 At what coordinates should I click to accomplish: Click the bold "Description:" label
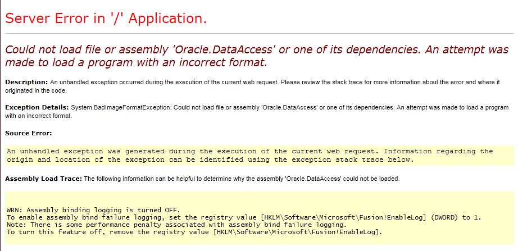click(27, 82)
